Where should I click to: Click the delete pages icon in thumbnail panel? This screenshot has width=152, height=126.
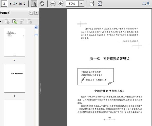pyautogui.click(x=7, y=22)
